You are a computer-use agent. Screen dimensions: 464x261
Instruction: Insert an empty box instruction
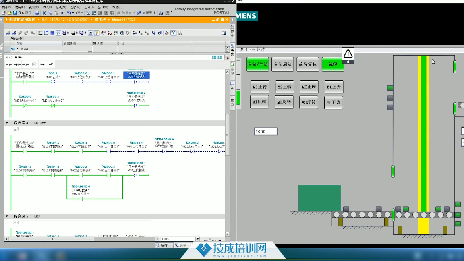pos(34,64)
